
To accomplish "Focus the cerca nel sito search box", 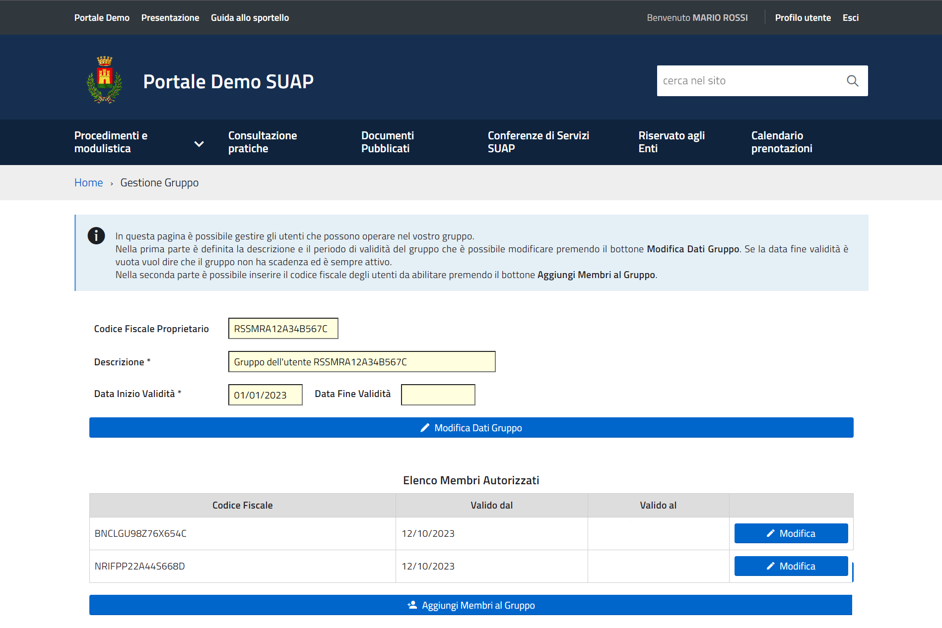I will pos(748,81).
